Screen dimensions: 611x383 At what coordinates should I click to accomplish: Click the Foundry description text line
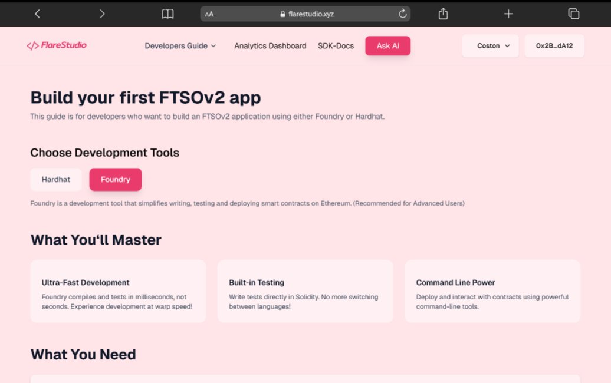point(248,203)
